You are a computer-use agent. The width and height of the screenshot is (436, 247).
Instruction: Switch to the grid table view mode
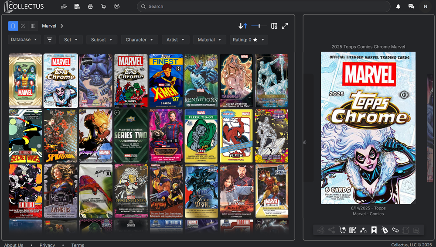point(33,26)
